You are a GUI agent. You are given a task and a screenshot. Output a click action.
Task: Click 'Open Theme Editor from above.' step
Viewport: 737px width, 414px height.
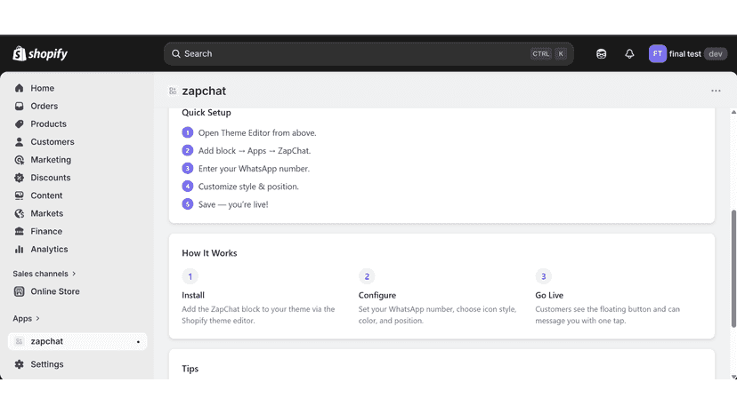[257, 133]
